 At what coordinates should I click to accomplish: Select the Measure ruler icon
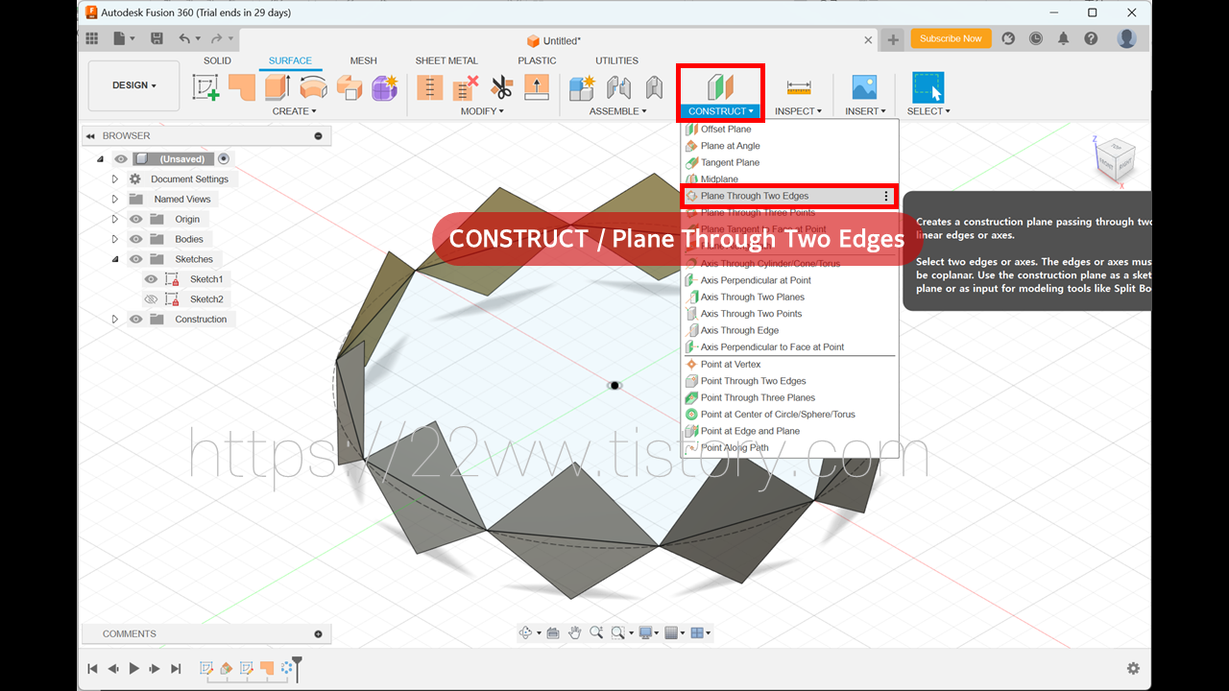point(799,87)
